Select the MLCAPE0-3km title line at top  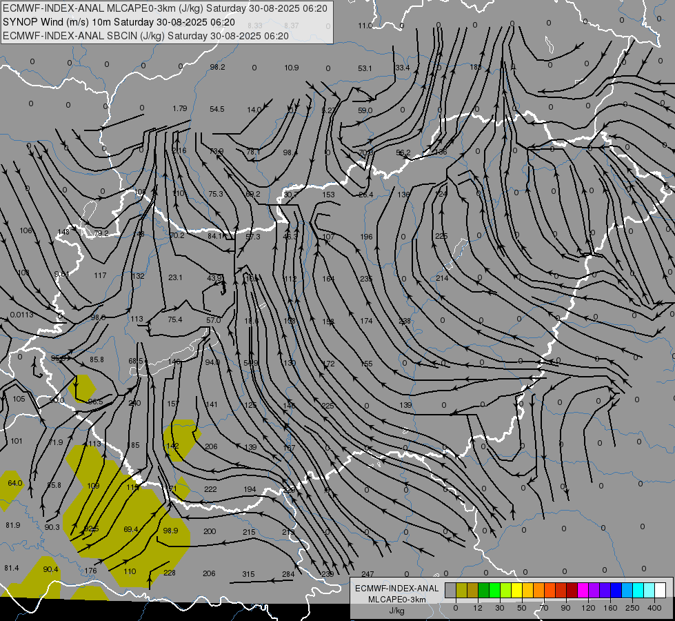(165, 8)
